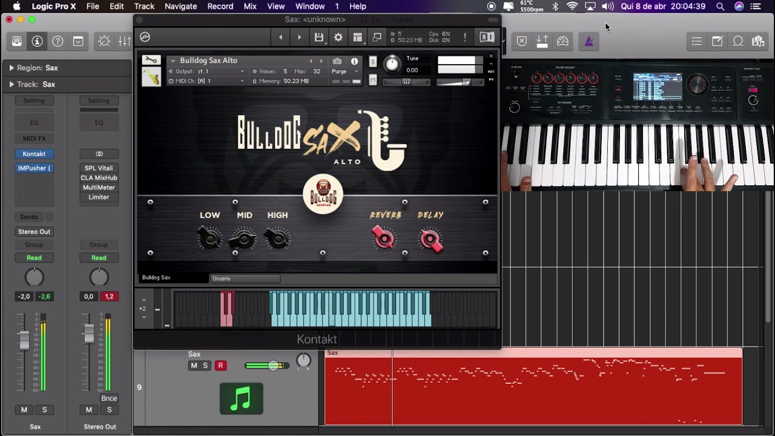
Task: Open the List Editors icon
Action: pos(697,41)
